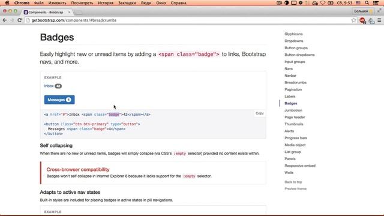Open a new tab with the blank tab button
This screenshot has width=384, height=216.
point(78,12)
